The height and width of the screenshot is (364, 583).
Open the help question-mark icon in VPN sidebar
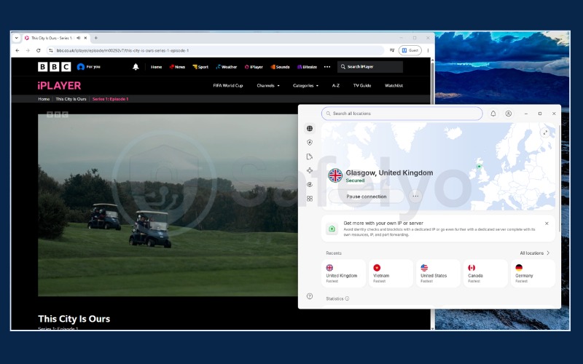309,296
